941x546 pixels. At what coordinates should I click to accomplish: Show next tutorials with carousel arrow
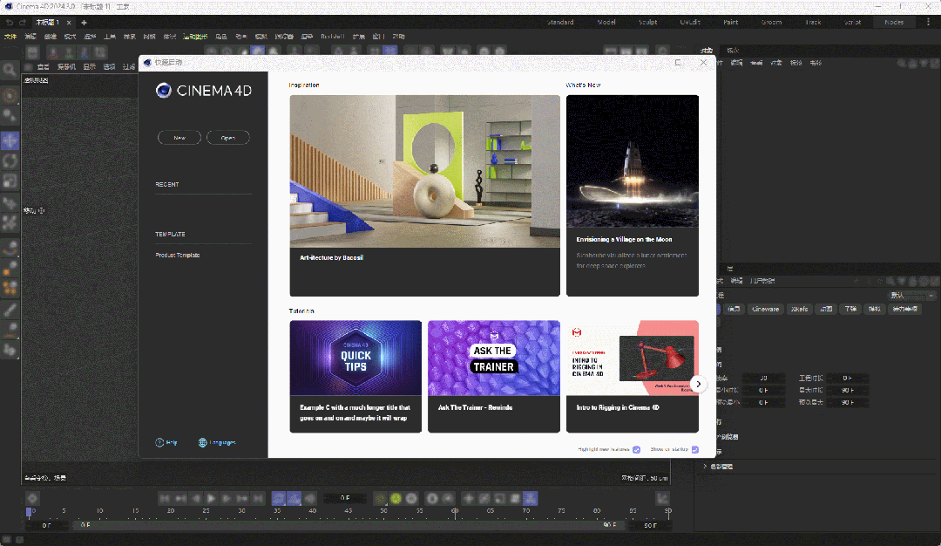[699, 384]
